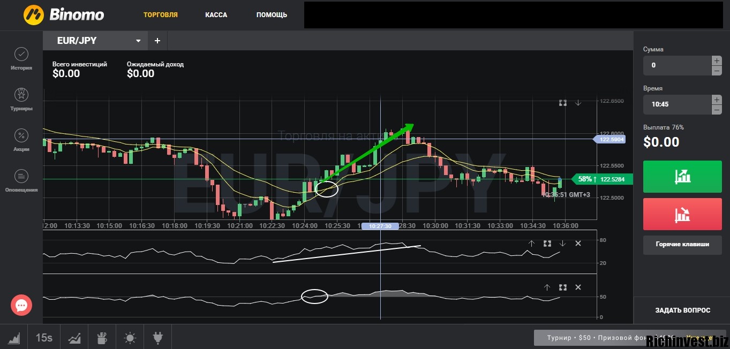Open the Оповещения (Notifications) sidebar icon
Image resolution: width=730 pixels, height=349 pixels.
[21, 176]
